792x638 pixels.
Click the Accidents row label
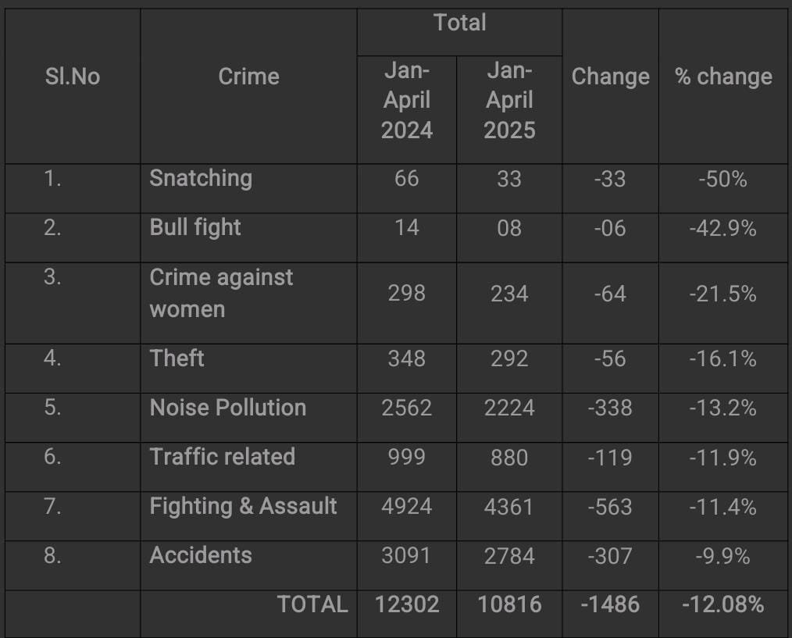(x=201, y=555)
